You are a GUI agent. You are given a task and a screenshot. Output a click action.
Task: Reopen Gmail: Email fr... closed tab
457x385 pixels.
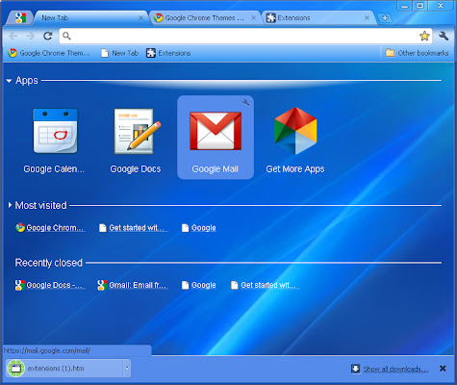133,285
